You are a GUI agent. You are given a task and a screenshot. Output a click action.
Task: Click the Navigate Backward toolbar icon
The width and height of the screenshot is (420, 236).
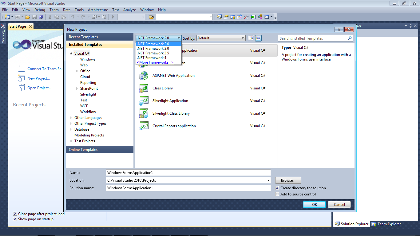point(94,17)
